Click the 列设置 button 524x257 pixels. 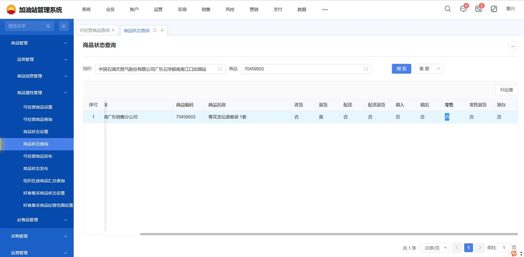[506, 90]
